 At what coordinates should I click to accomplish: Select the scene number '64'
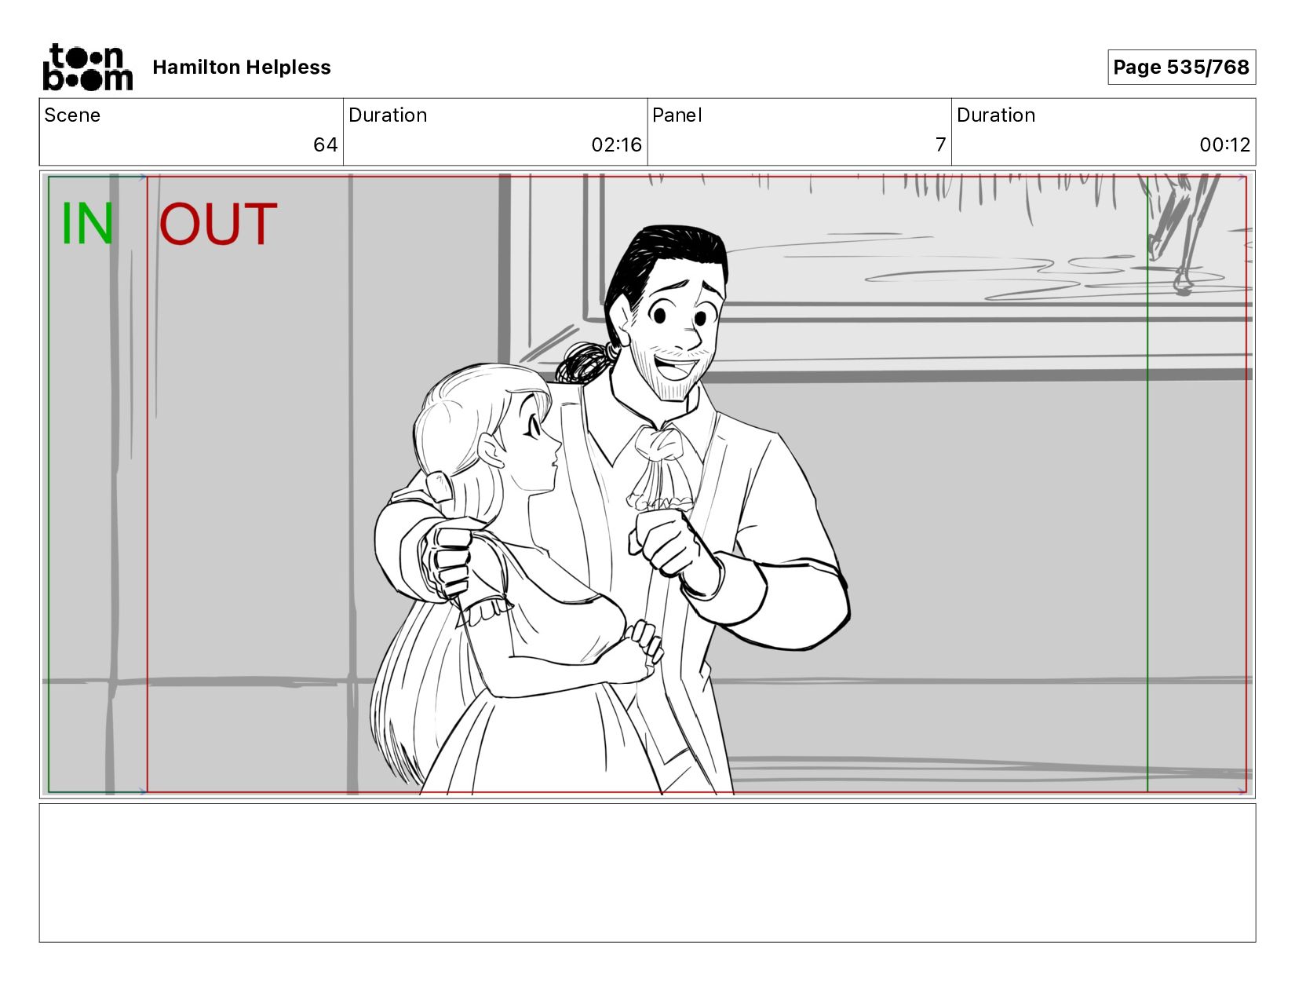tap(325, 144)
